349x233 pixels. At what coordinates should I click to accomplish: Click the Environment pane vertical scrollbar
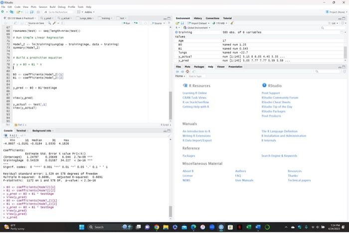point(345,52)
